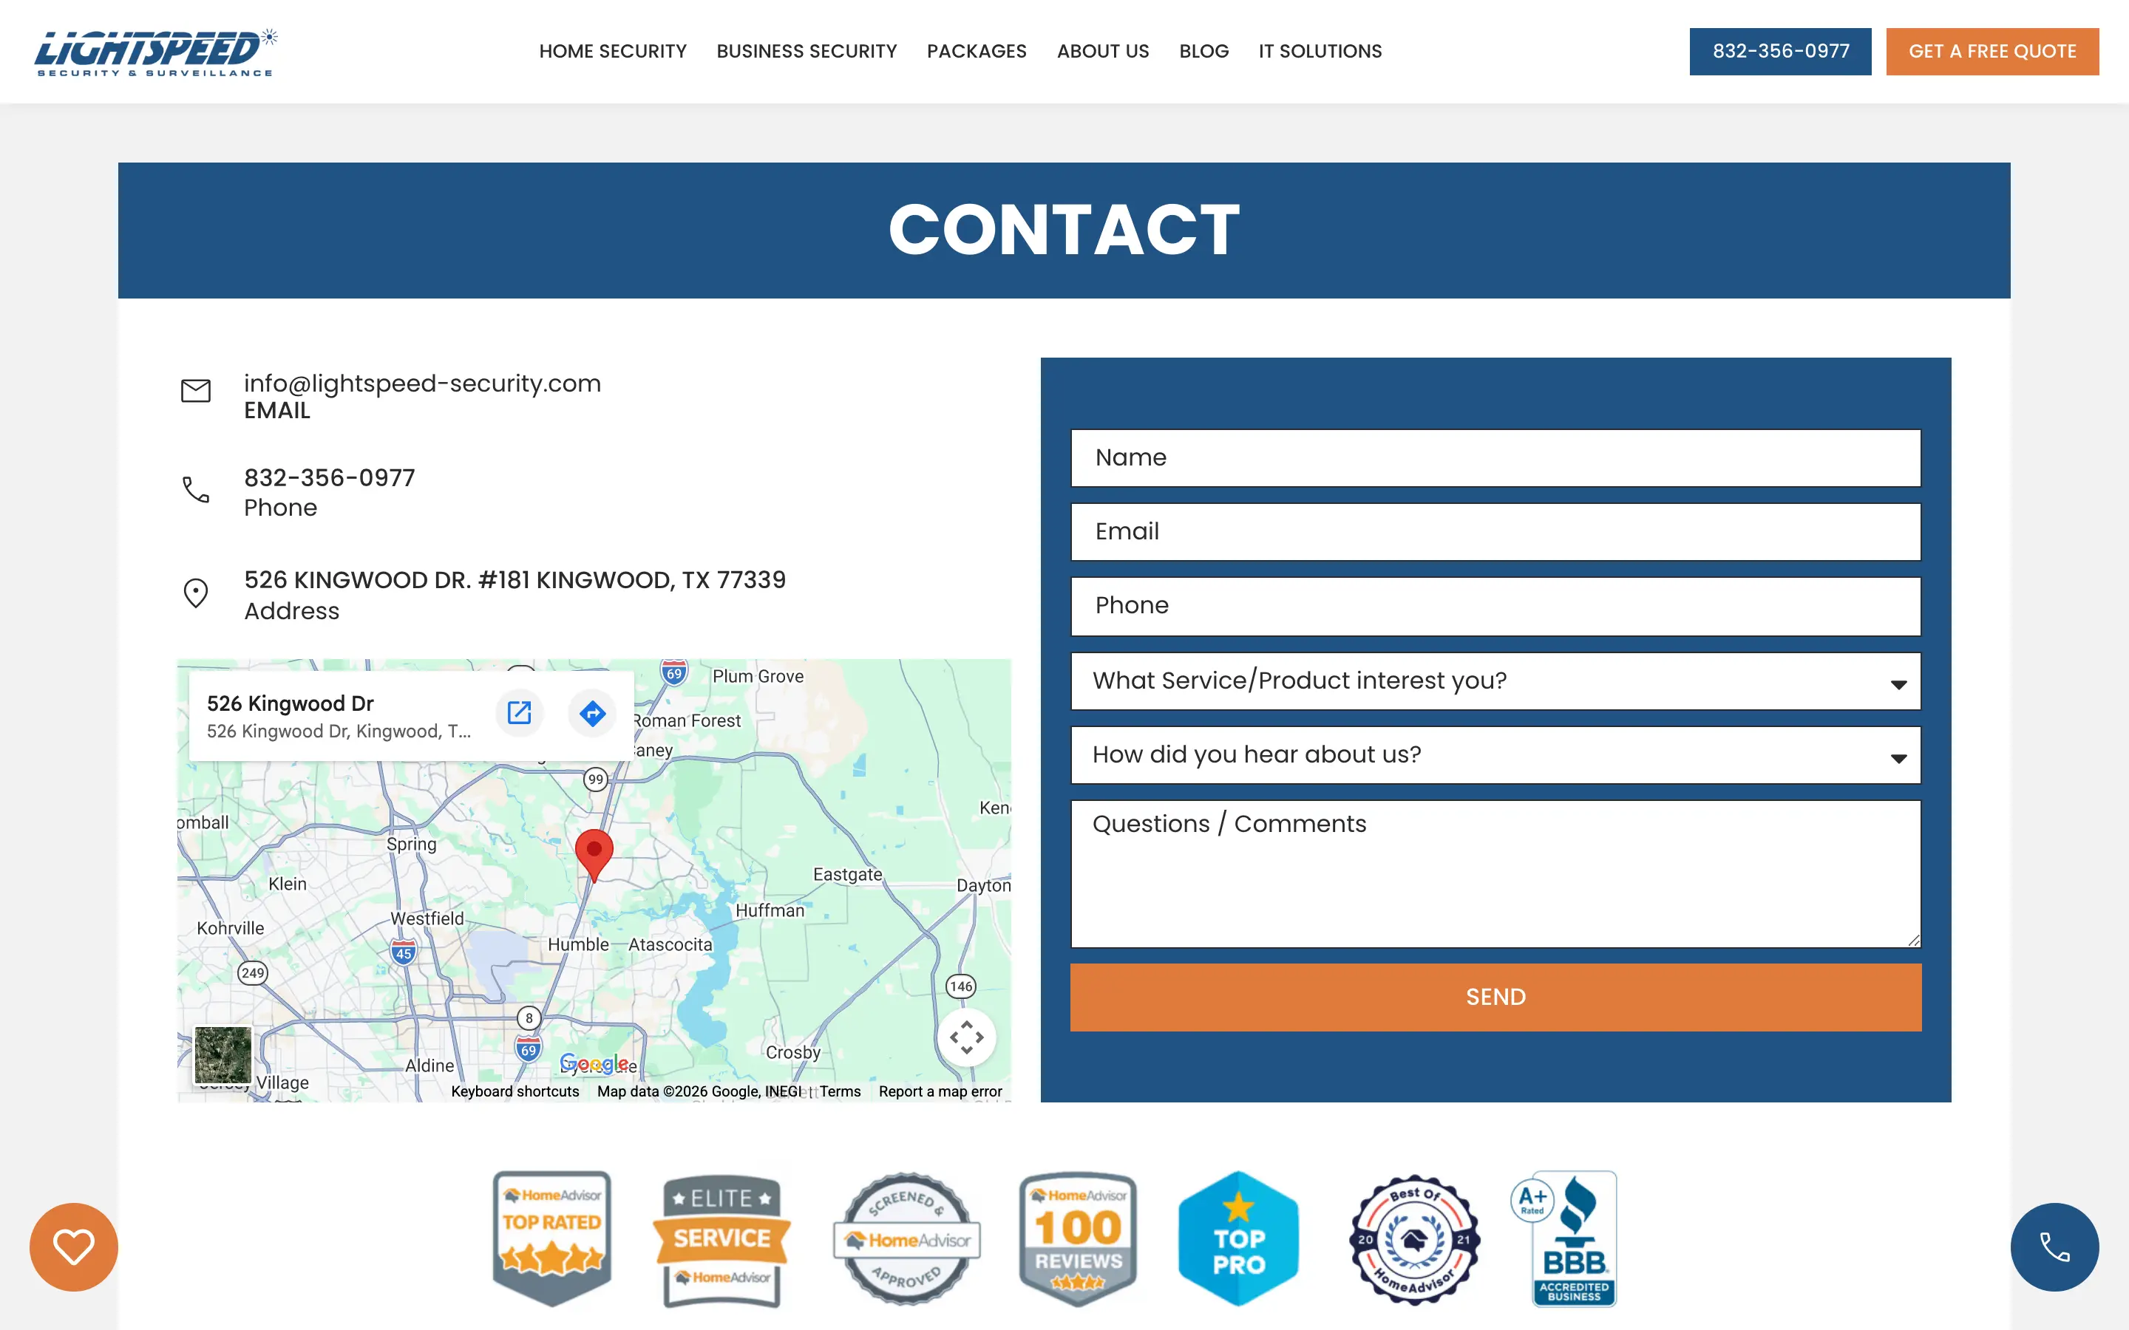Click the HomeAdvisor 100 Reviews badge

(x=1078, y=1238)
